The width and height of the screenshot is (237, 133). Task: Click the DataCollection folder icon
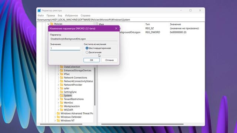pos(61,67)
